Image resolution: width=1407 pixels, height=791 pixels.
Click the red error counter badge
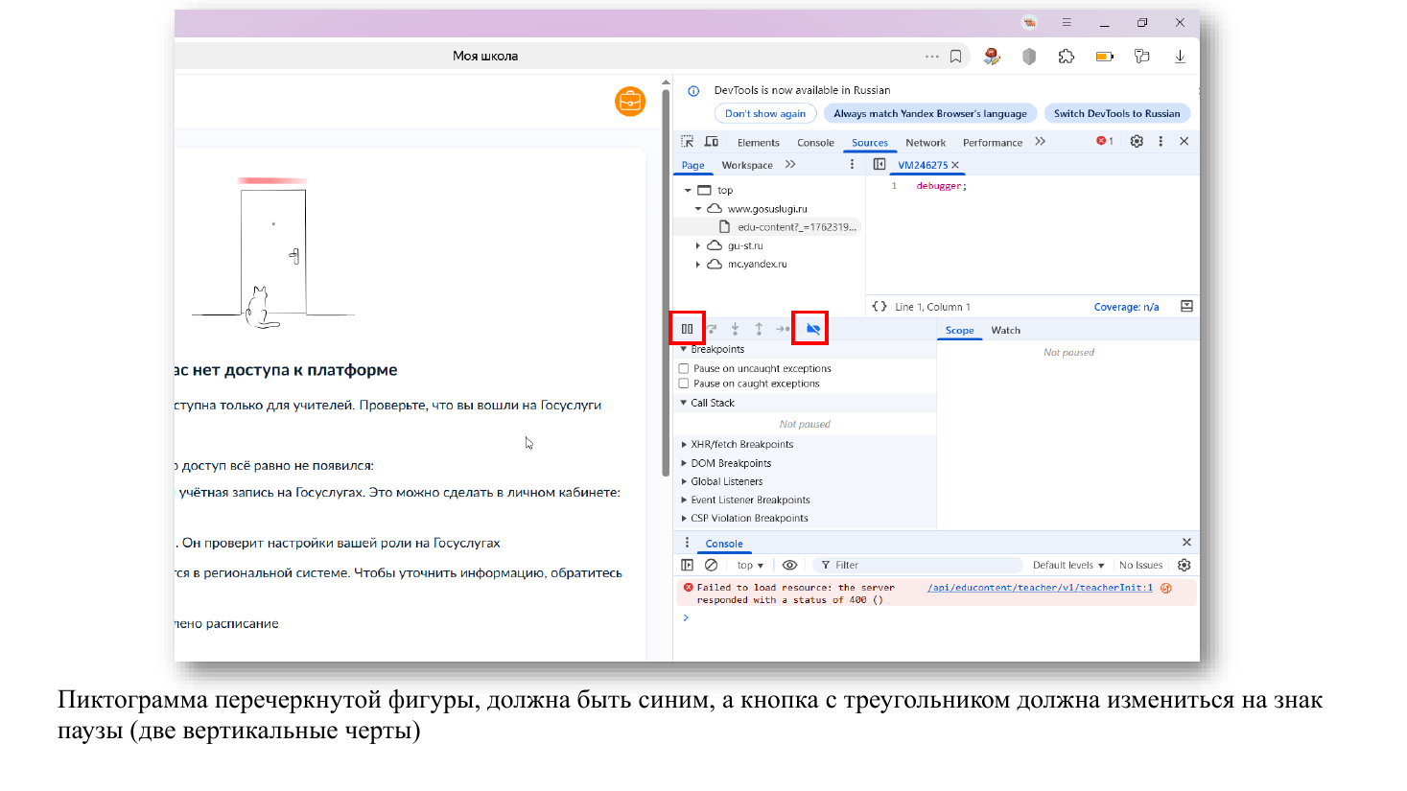pyautogui.click(x=1105, y=141)
